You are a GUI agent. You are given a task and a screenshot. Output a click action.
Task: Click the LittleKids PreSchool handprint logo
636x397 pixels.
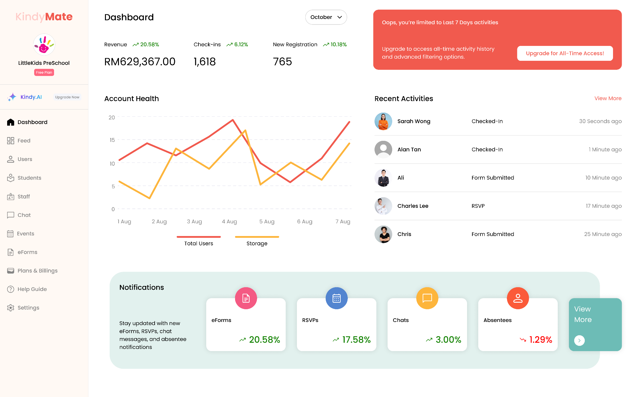click(x=44, y=45)
